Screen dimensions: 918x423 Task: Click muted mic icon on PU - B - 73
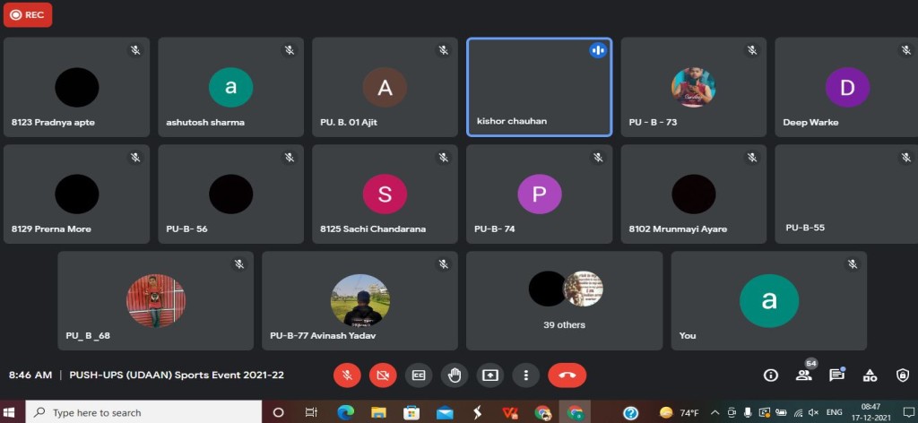[752, 50]
